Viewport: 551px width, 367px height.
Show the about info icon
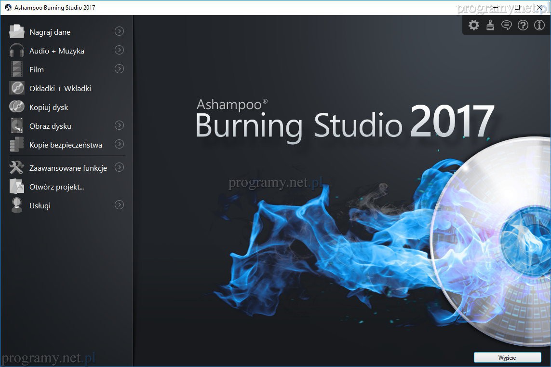(539, 25)
